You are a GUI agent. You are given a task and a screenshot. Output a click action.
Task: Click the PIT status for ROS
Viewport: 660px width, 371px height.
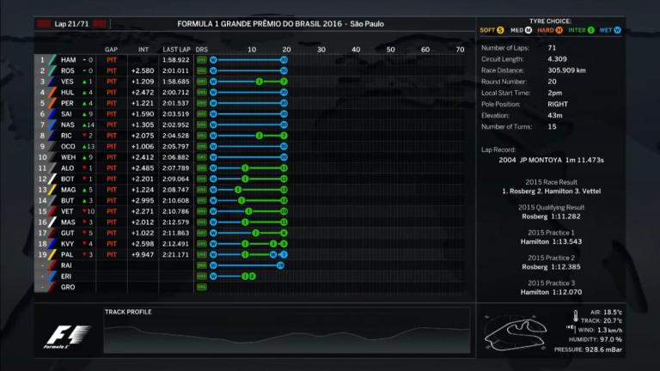(112, 70)
